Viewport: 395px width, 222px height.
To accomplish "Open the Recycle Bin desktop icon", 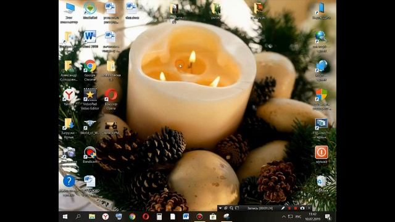I will (x=322, y=184).
